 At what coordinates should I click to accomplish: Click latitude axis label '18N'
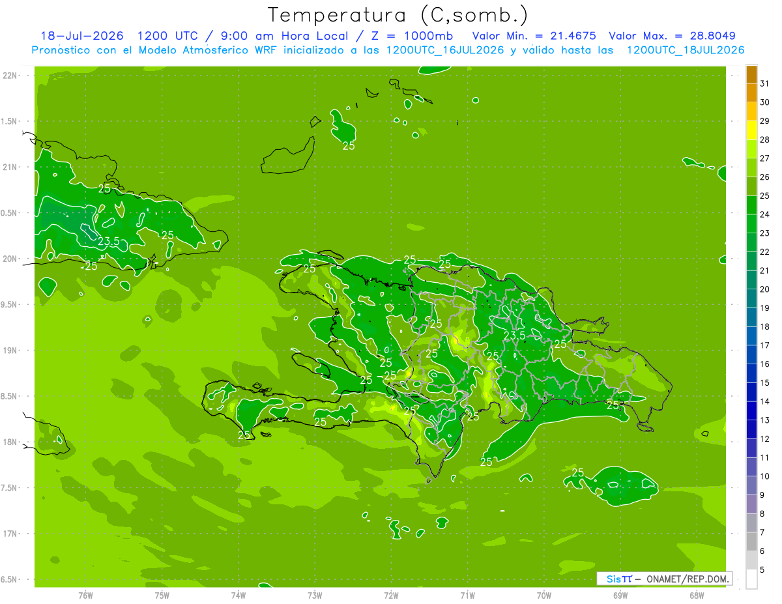(x=11, y=442)
